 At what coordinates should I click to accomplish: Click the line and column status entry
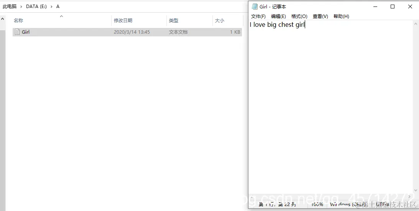coord(278,204)
